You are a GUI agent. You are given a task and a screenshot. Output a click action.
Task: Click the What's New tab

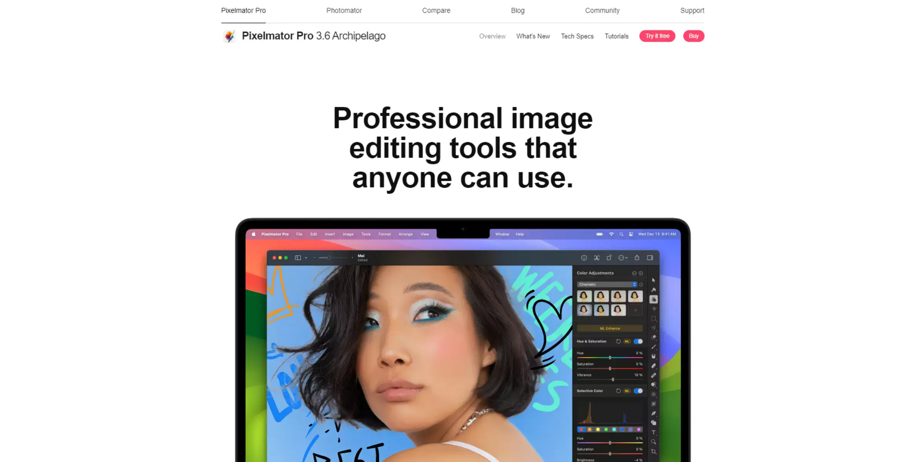[532, 36]
